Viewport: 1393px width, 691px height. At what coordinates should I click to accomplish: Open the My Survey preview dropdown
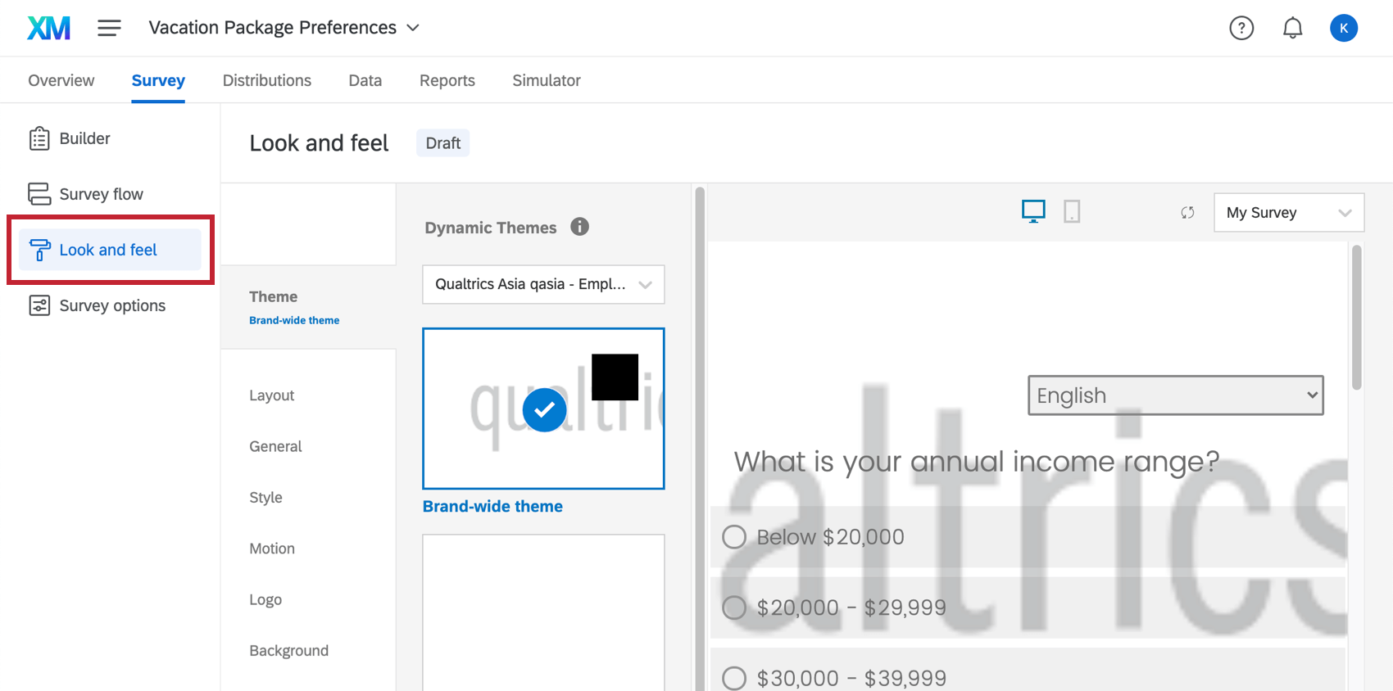(x=1288, y=213)
